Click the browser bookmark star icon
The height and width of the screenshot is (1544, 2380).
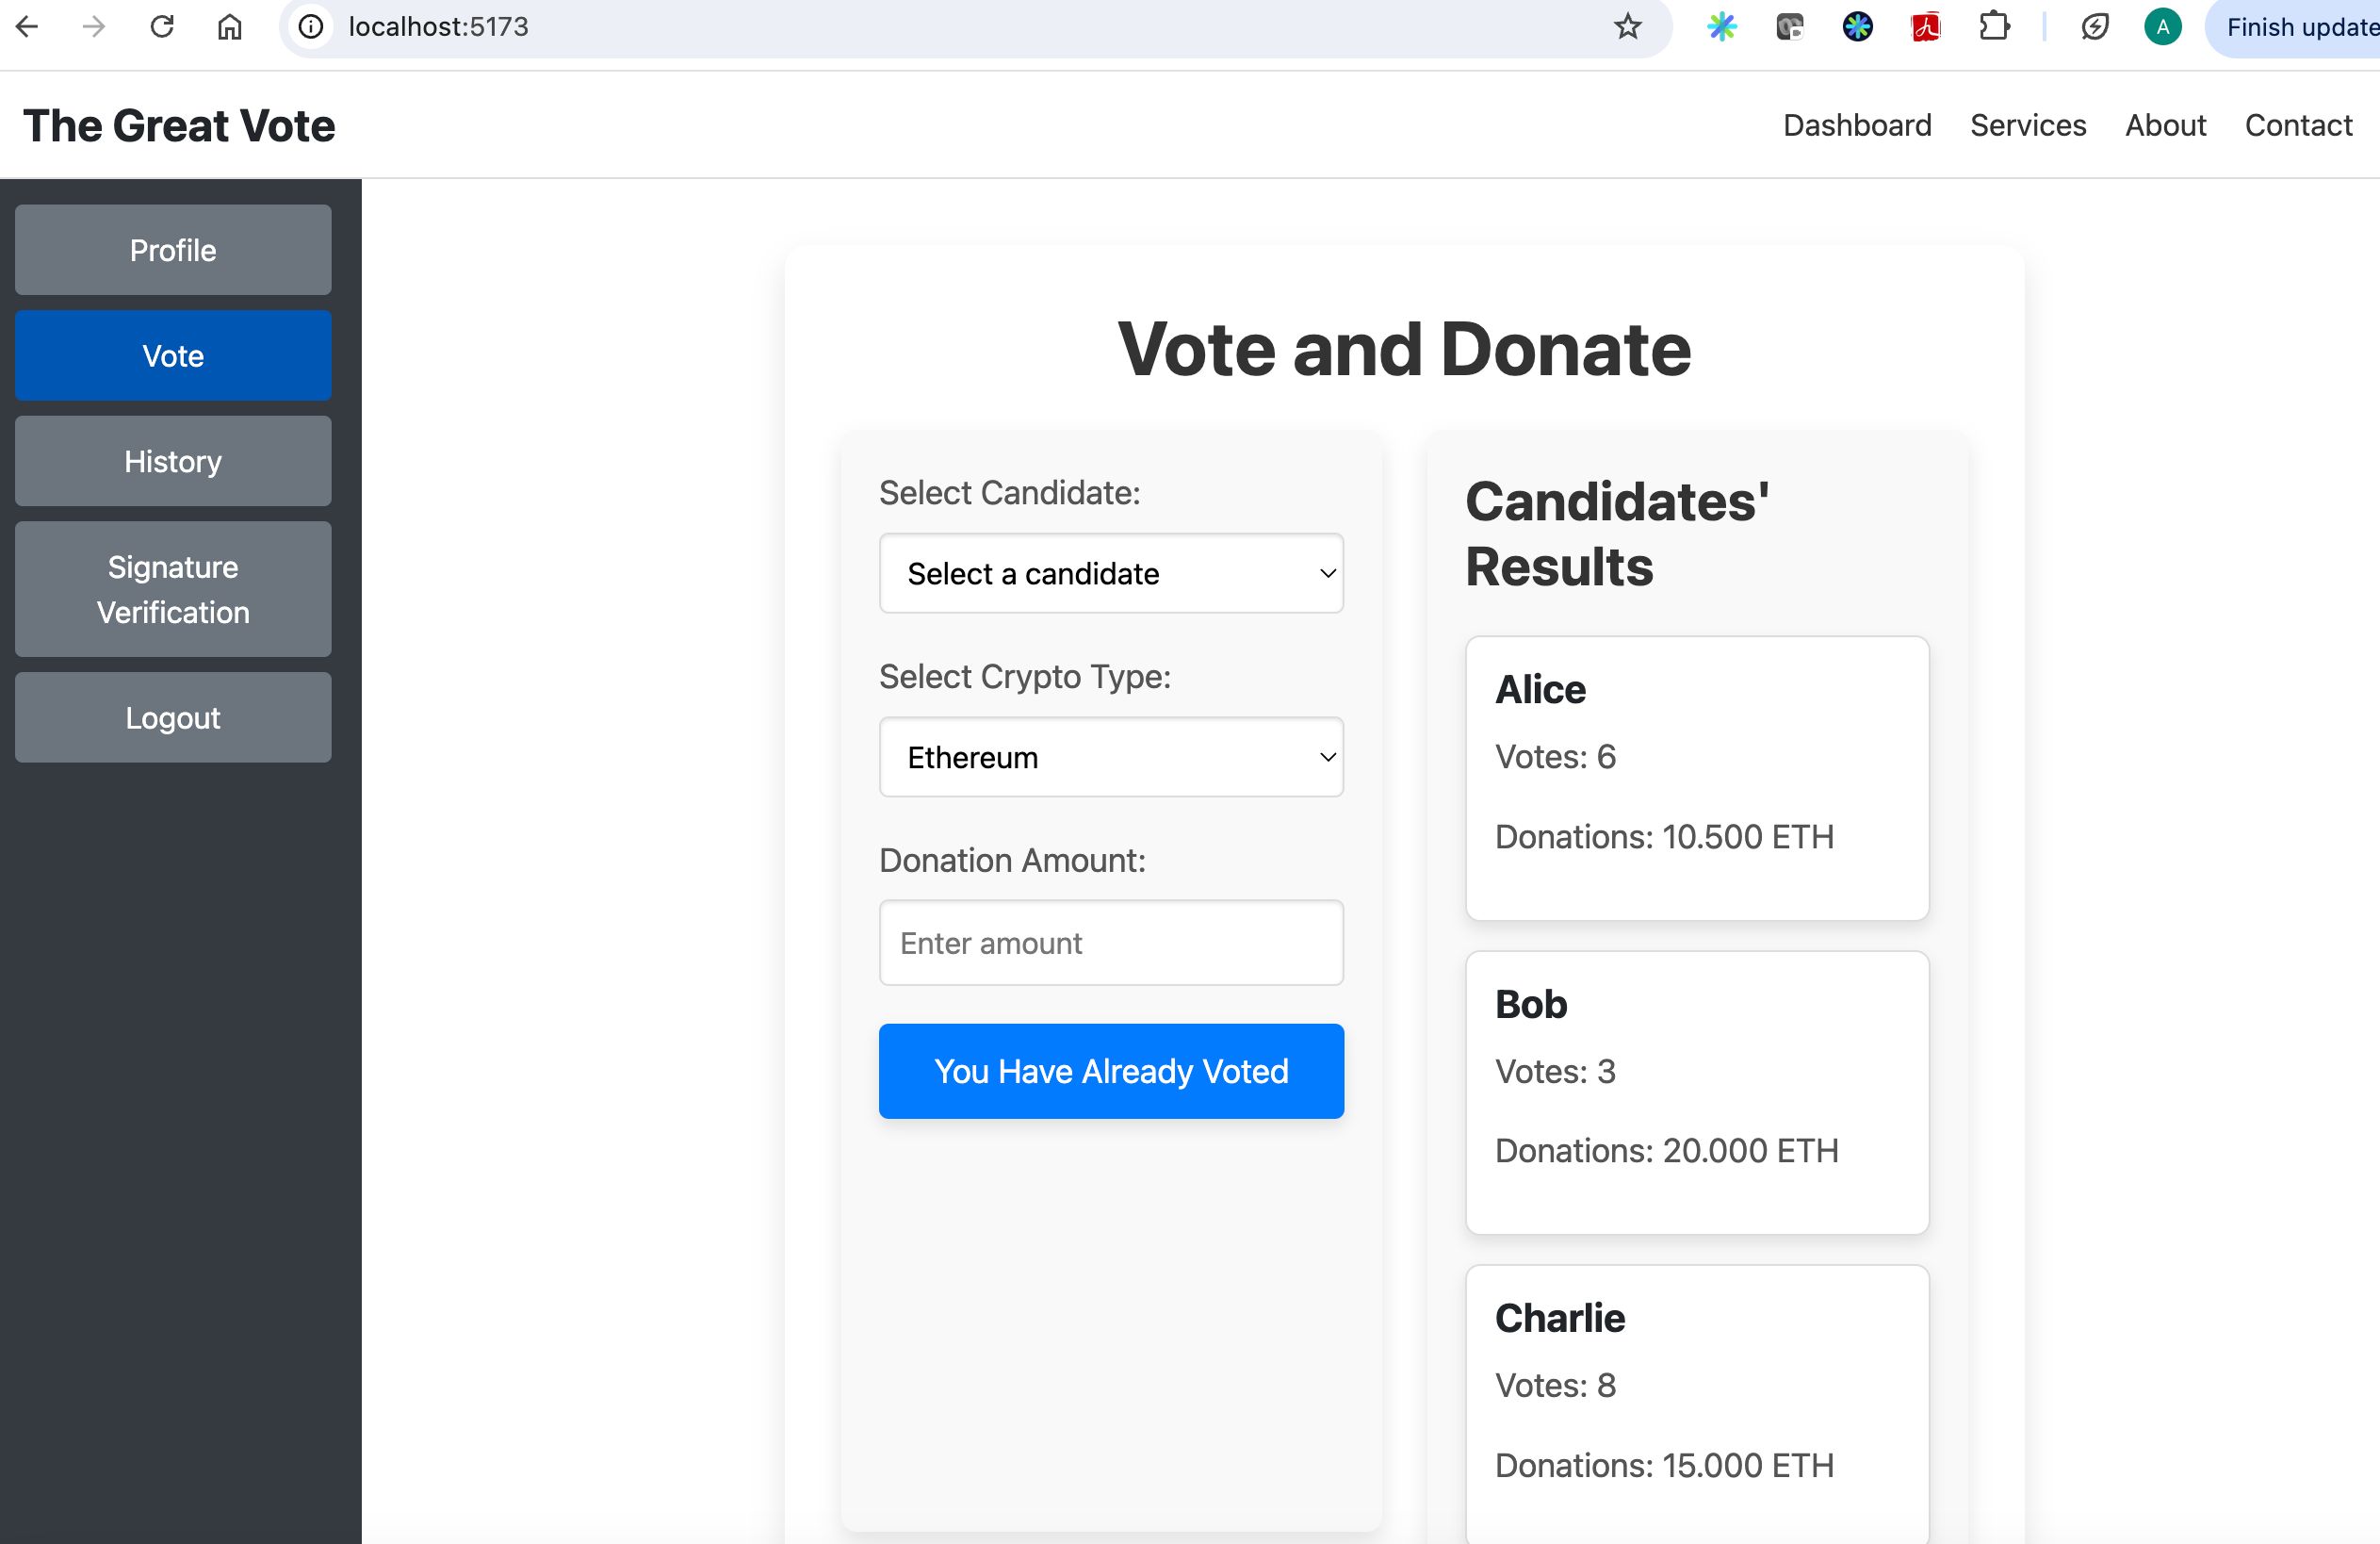(1625, 27)
